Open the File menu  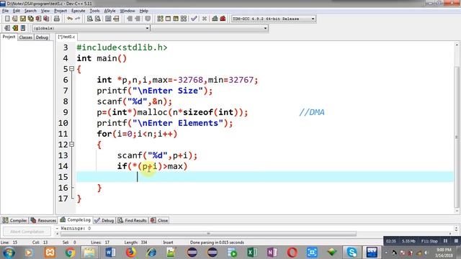point(5,11)
